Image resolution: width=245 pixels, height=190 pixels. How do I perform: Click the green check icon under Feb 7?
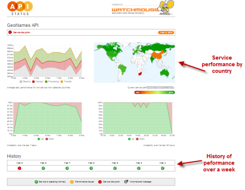pos(67,168)
